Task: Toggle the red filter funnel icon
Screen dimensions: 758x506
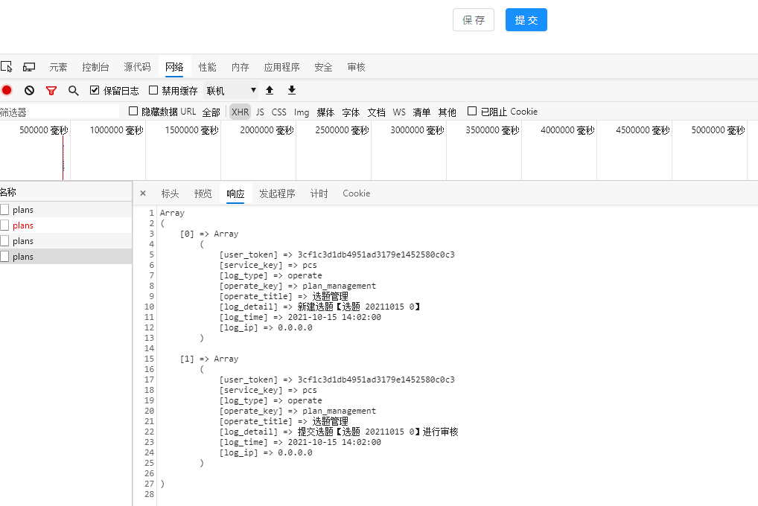Action: [51, 90]
